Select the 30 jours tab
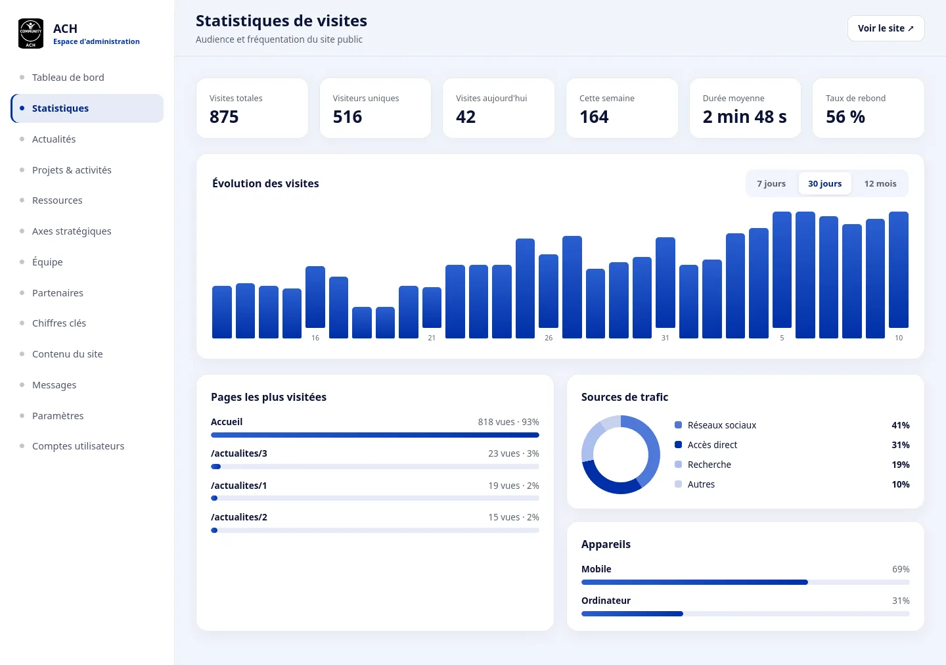 824,184
